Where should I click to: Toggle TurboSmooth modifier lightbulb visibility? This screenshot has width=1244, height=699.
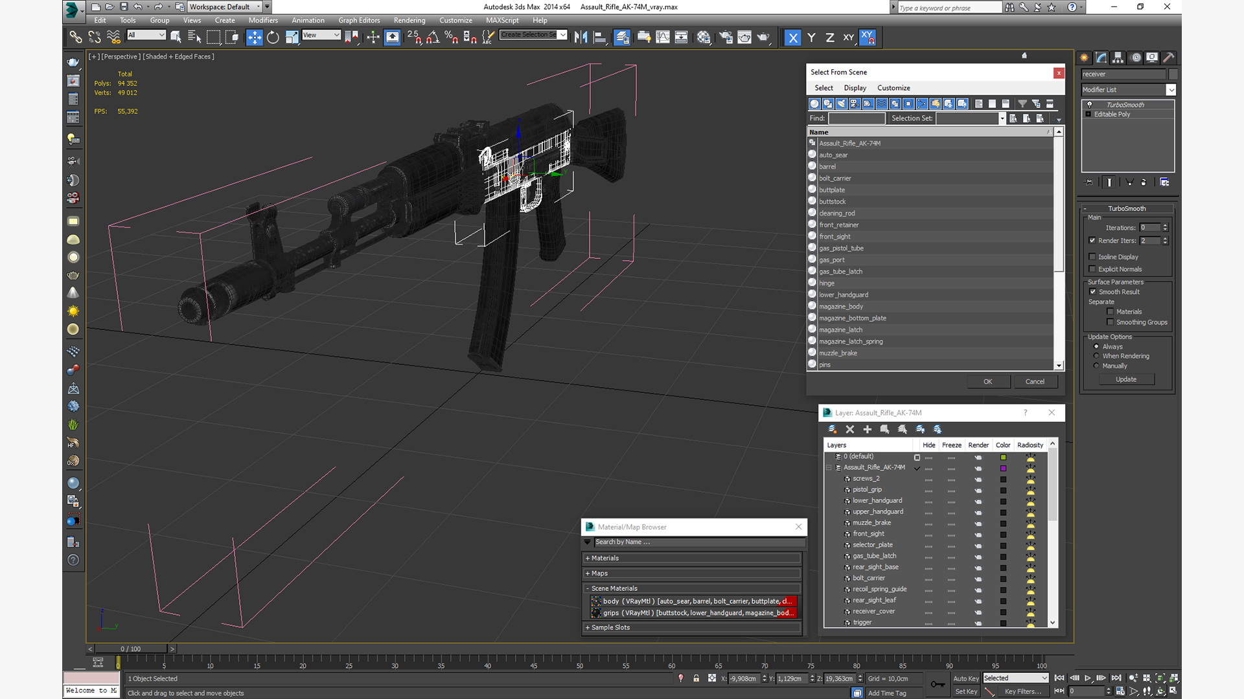(1090, 104)
